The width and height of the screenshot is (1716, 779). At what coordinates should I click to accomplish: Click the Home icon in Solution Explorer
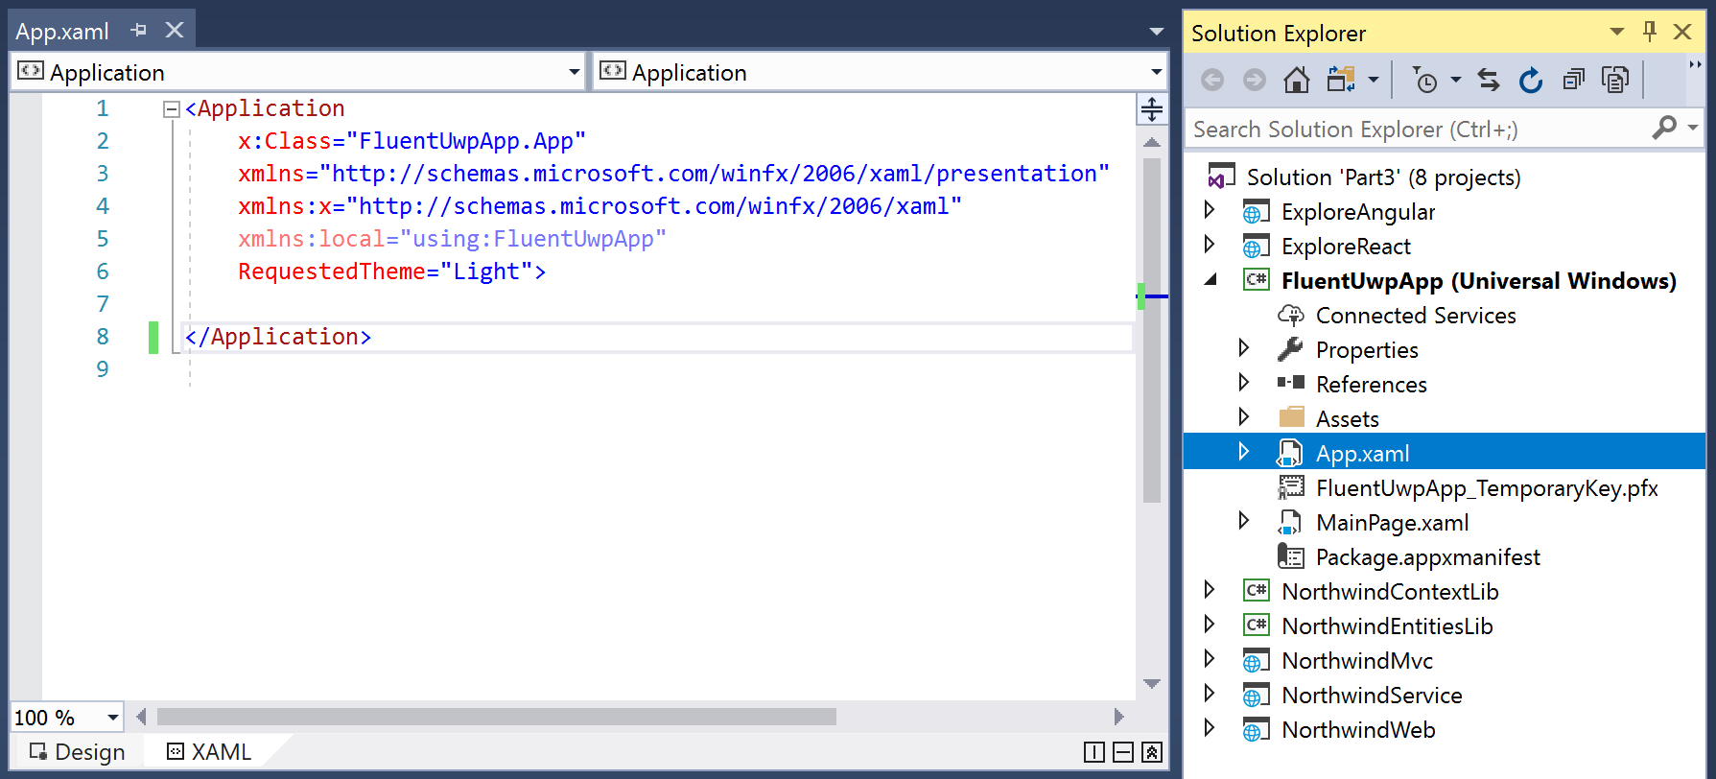click(x=1297, y=80)
